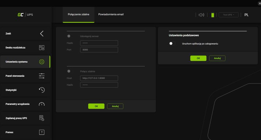Close the application window
Image resolution: width=261 pixels, height=140 pixels.
259,4
